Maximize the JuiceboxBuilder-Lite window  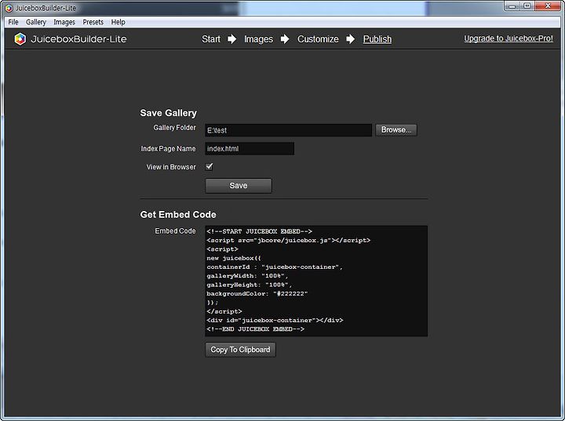click(527, 6)
